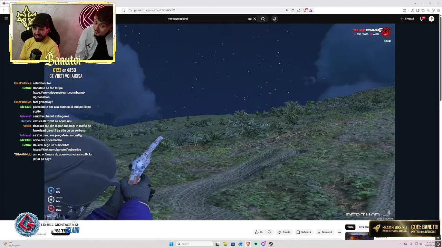Go back using browser back arrow
The height and width of the screenshot is (248, 442).
point(3,10)
